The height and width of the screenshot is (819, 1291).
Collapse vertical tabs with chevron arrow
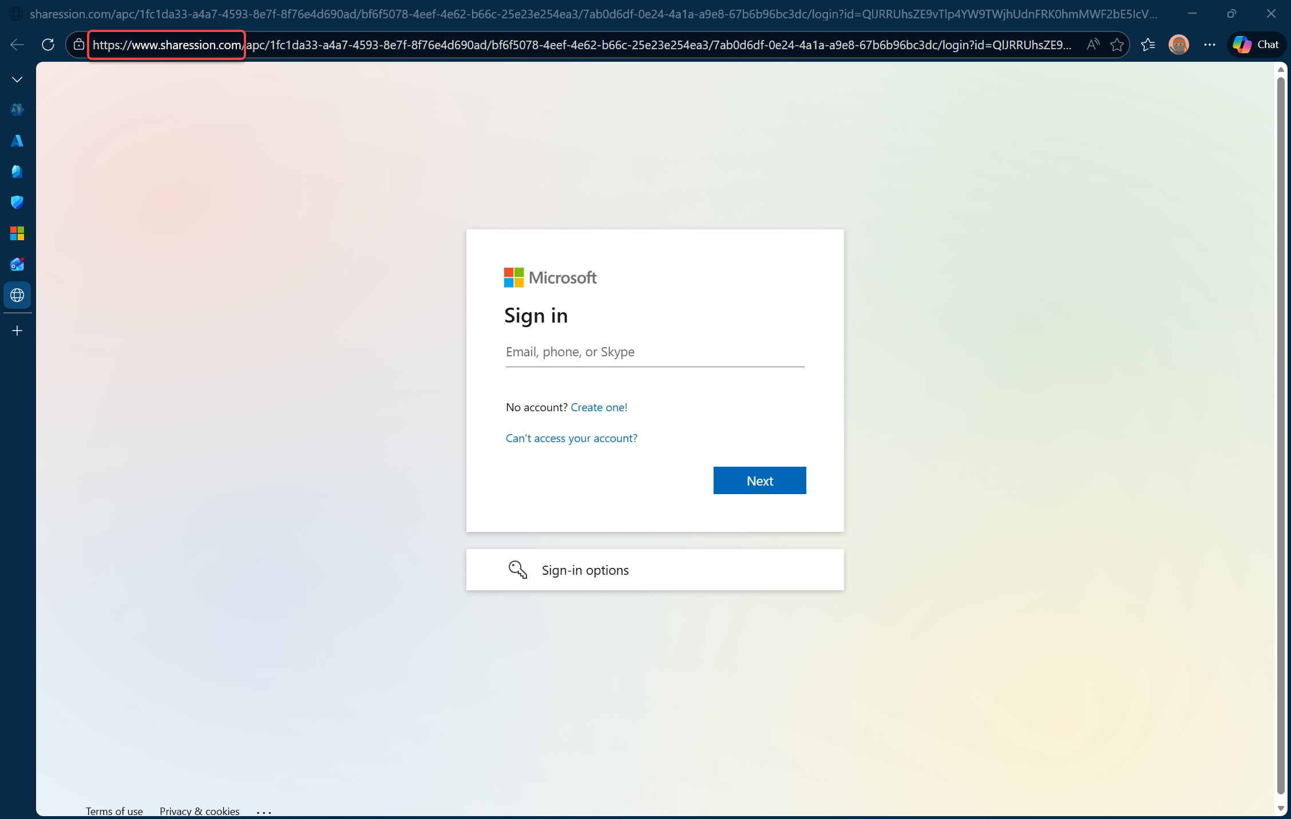17,79
